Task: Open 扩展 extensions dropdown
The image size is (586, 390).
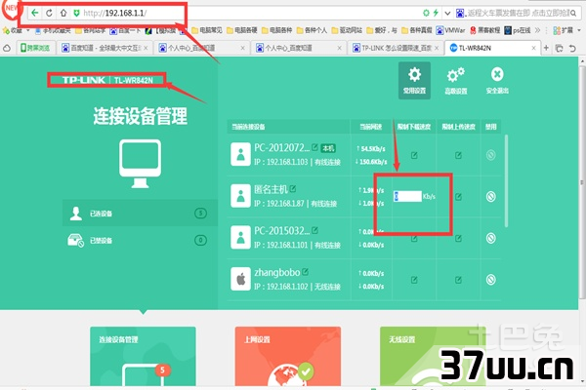Action: [x=566, y=30]
